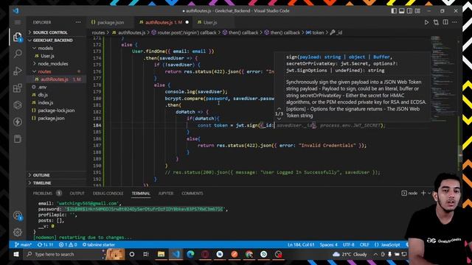Expand the OUTLINE section
472x265 pixels.
pyautogui.click(x=41, y=175)
